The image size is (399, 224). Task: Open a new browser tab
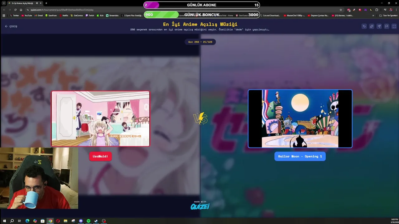tap(46, 3)
